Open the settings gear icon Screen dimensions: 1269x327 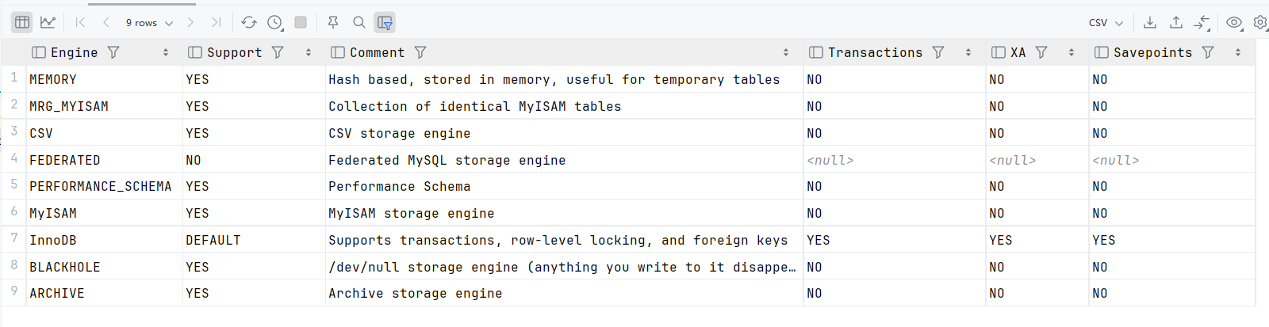pos(1260,22)
